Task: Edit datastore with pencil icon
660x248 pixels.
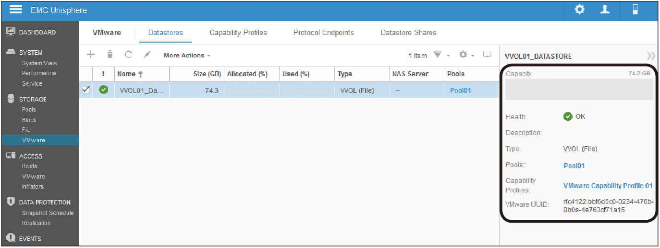Action: 147,55
